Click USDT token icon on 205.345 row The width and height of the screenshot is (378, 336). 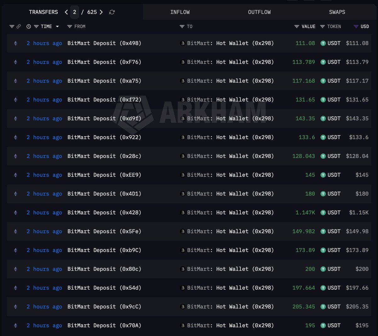323,307
